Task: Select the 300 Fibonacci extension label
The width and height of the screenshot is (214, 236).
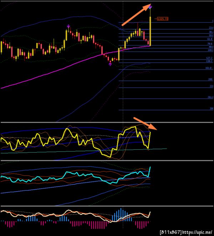Action: 212,109
